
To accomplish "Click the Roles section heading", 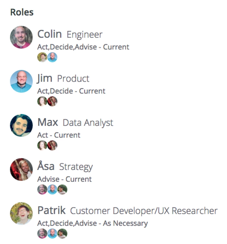I will pos(22,12).
